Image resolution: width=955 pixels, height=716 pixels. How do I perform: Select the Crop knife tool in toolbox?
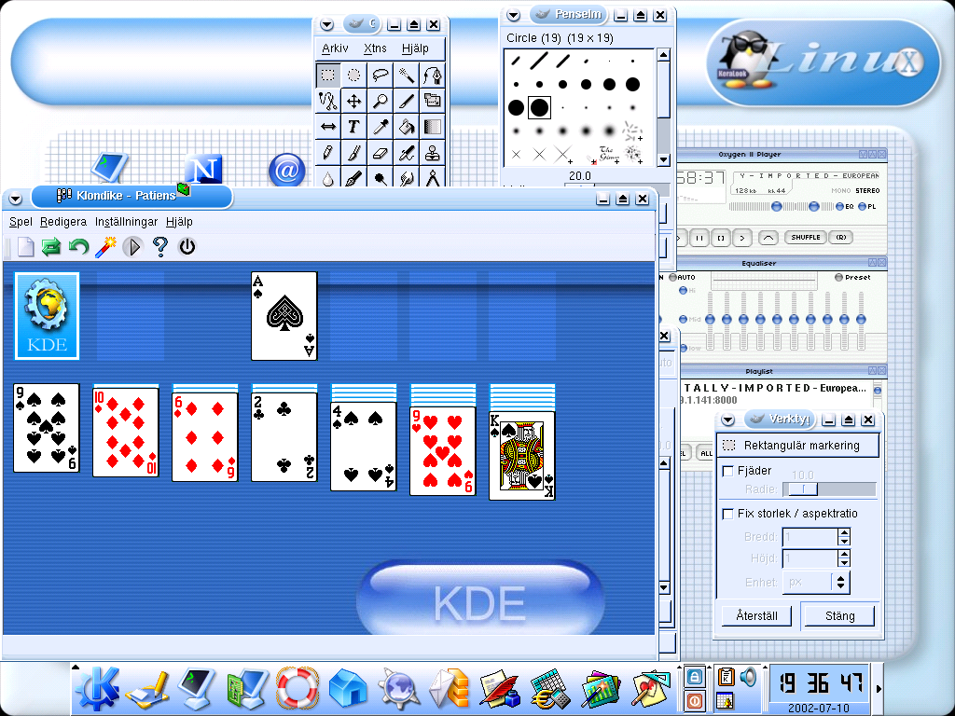tap(407, 101)
